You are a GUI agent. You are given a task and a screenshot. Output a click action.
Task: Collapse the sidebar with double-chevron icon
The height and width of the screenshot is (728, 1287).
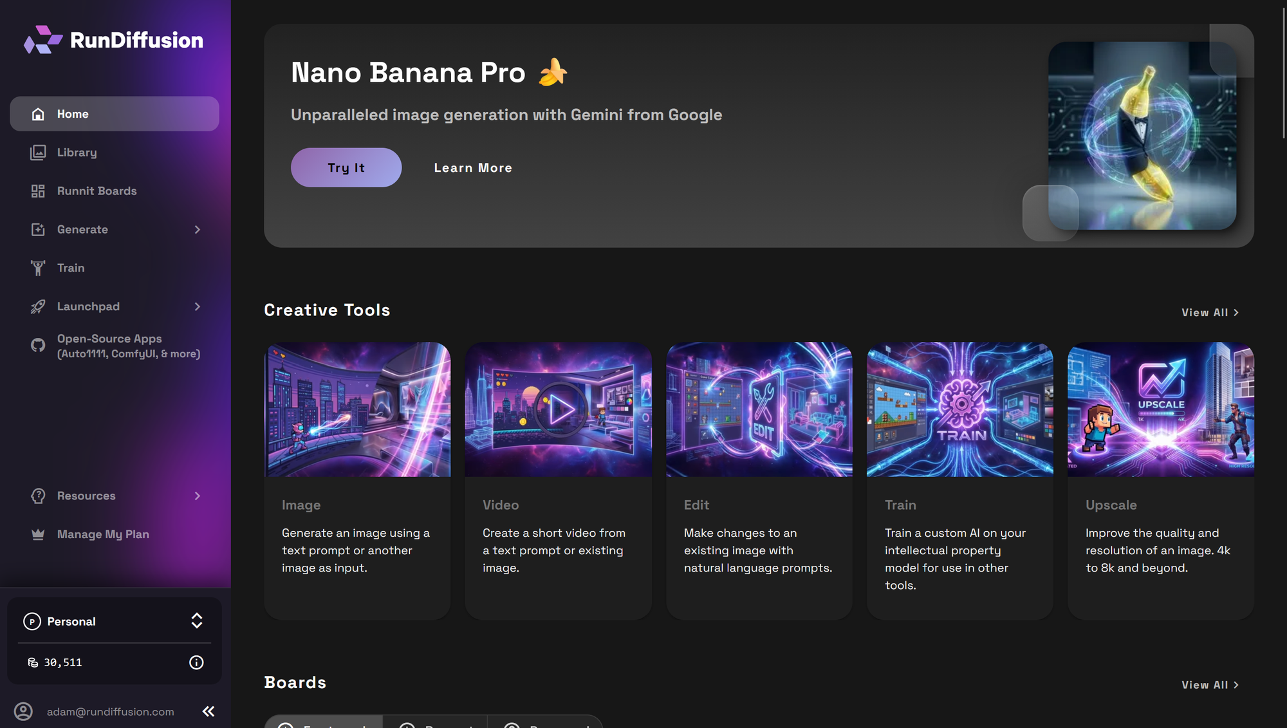point(208,711)
